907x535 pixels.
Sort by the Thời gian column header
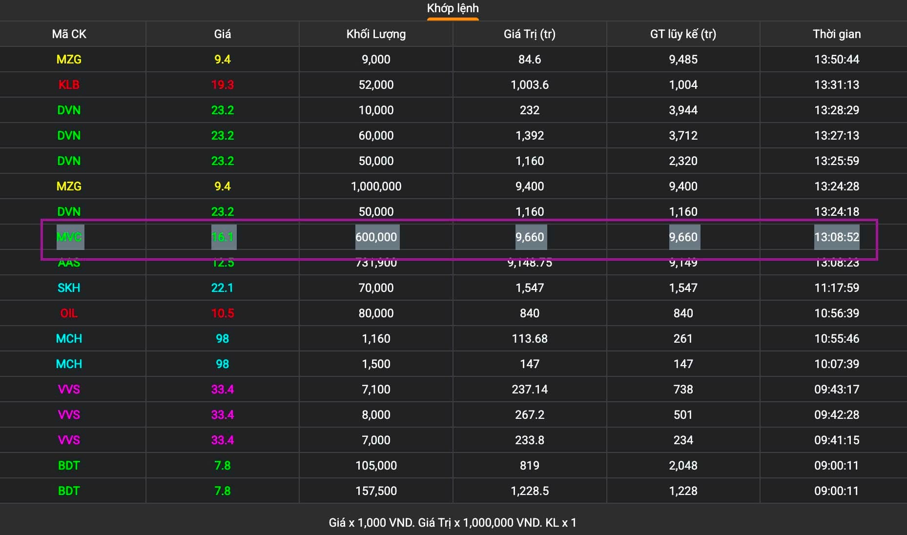836,34
